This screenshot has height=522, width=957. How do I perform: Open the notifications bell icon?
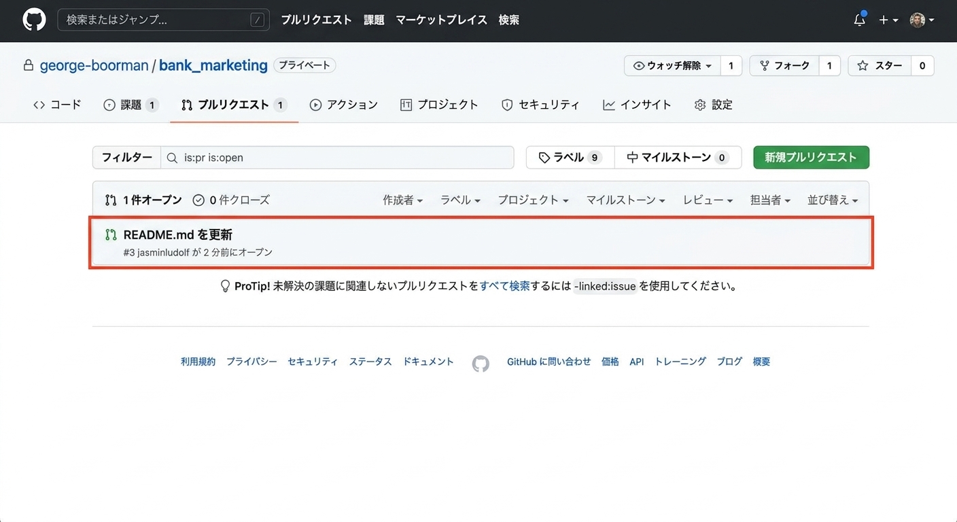pyautogui.click(x=860, y=20)
